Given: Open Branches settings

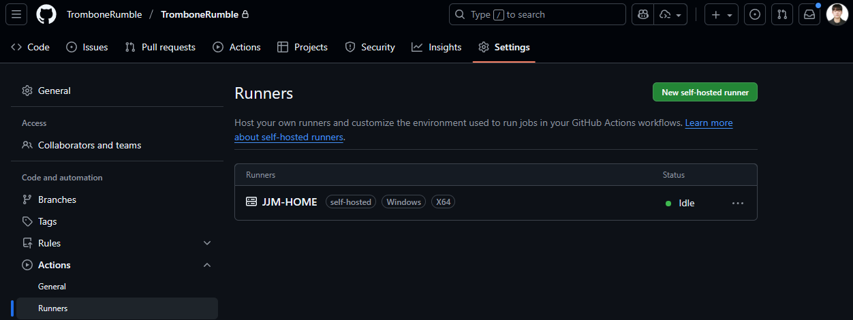Looking at the screenshot, I should pos(117,199).
